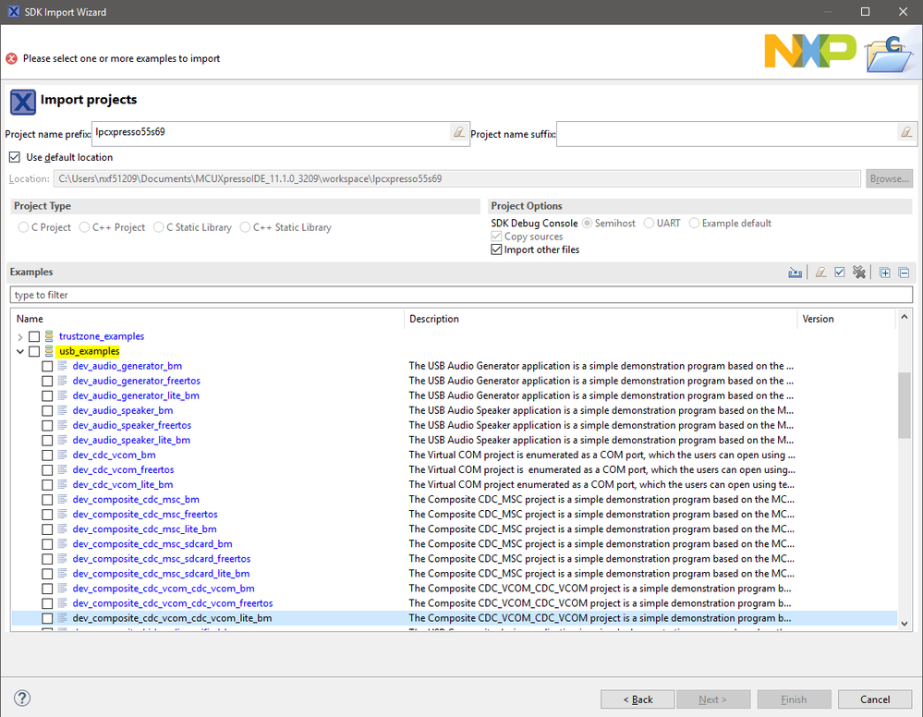Collapse all example groups icon
This screenshot has width=923, height=717.
904,273
